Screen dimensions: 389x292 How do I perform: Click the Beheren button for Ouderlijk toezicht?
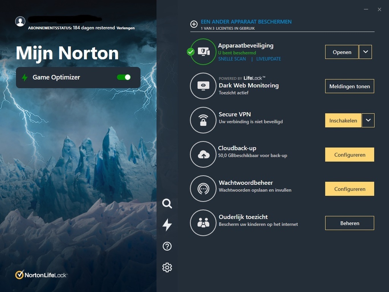(350, 223)
